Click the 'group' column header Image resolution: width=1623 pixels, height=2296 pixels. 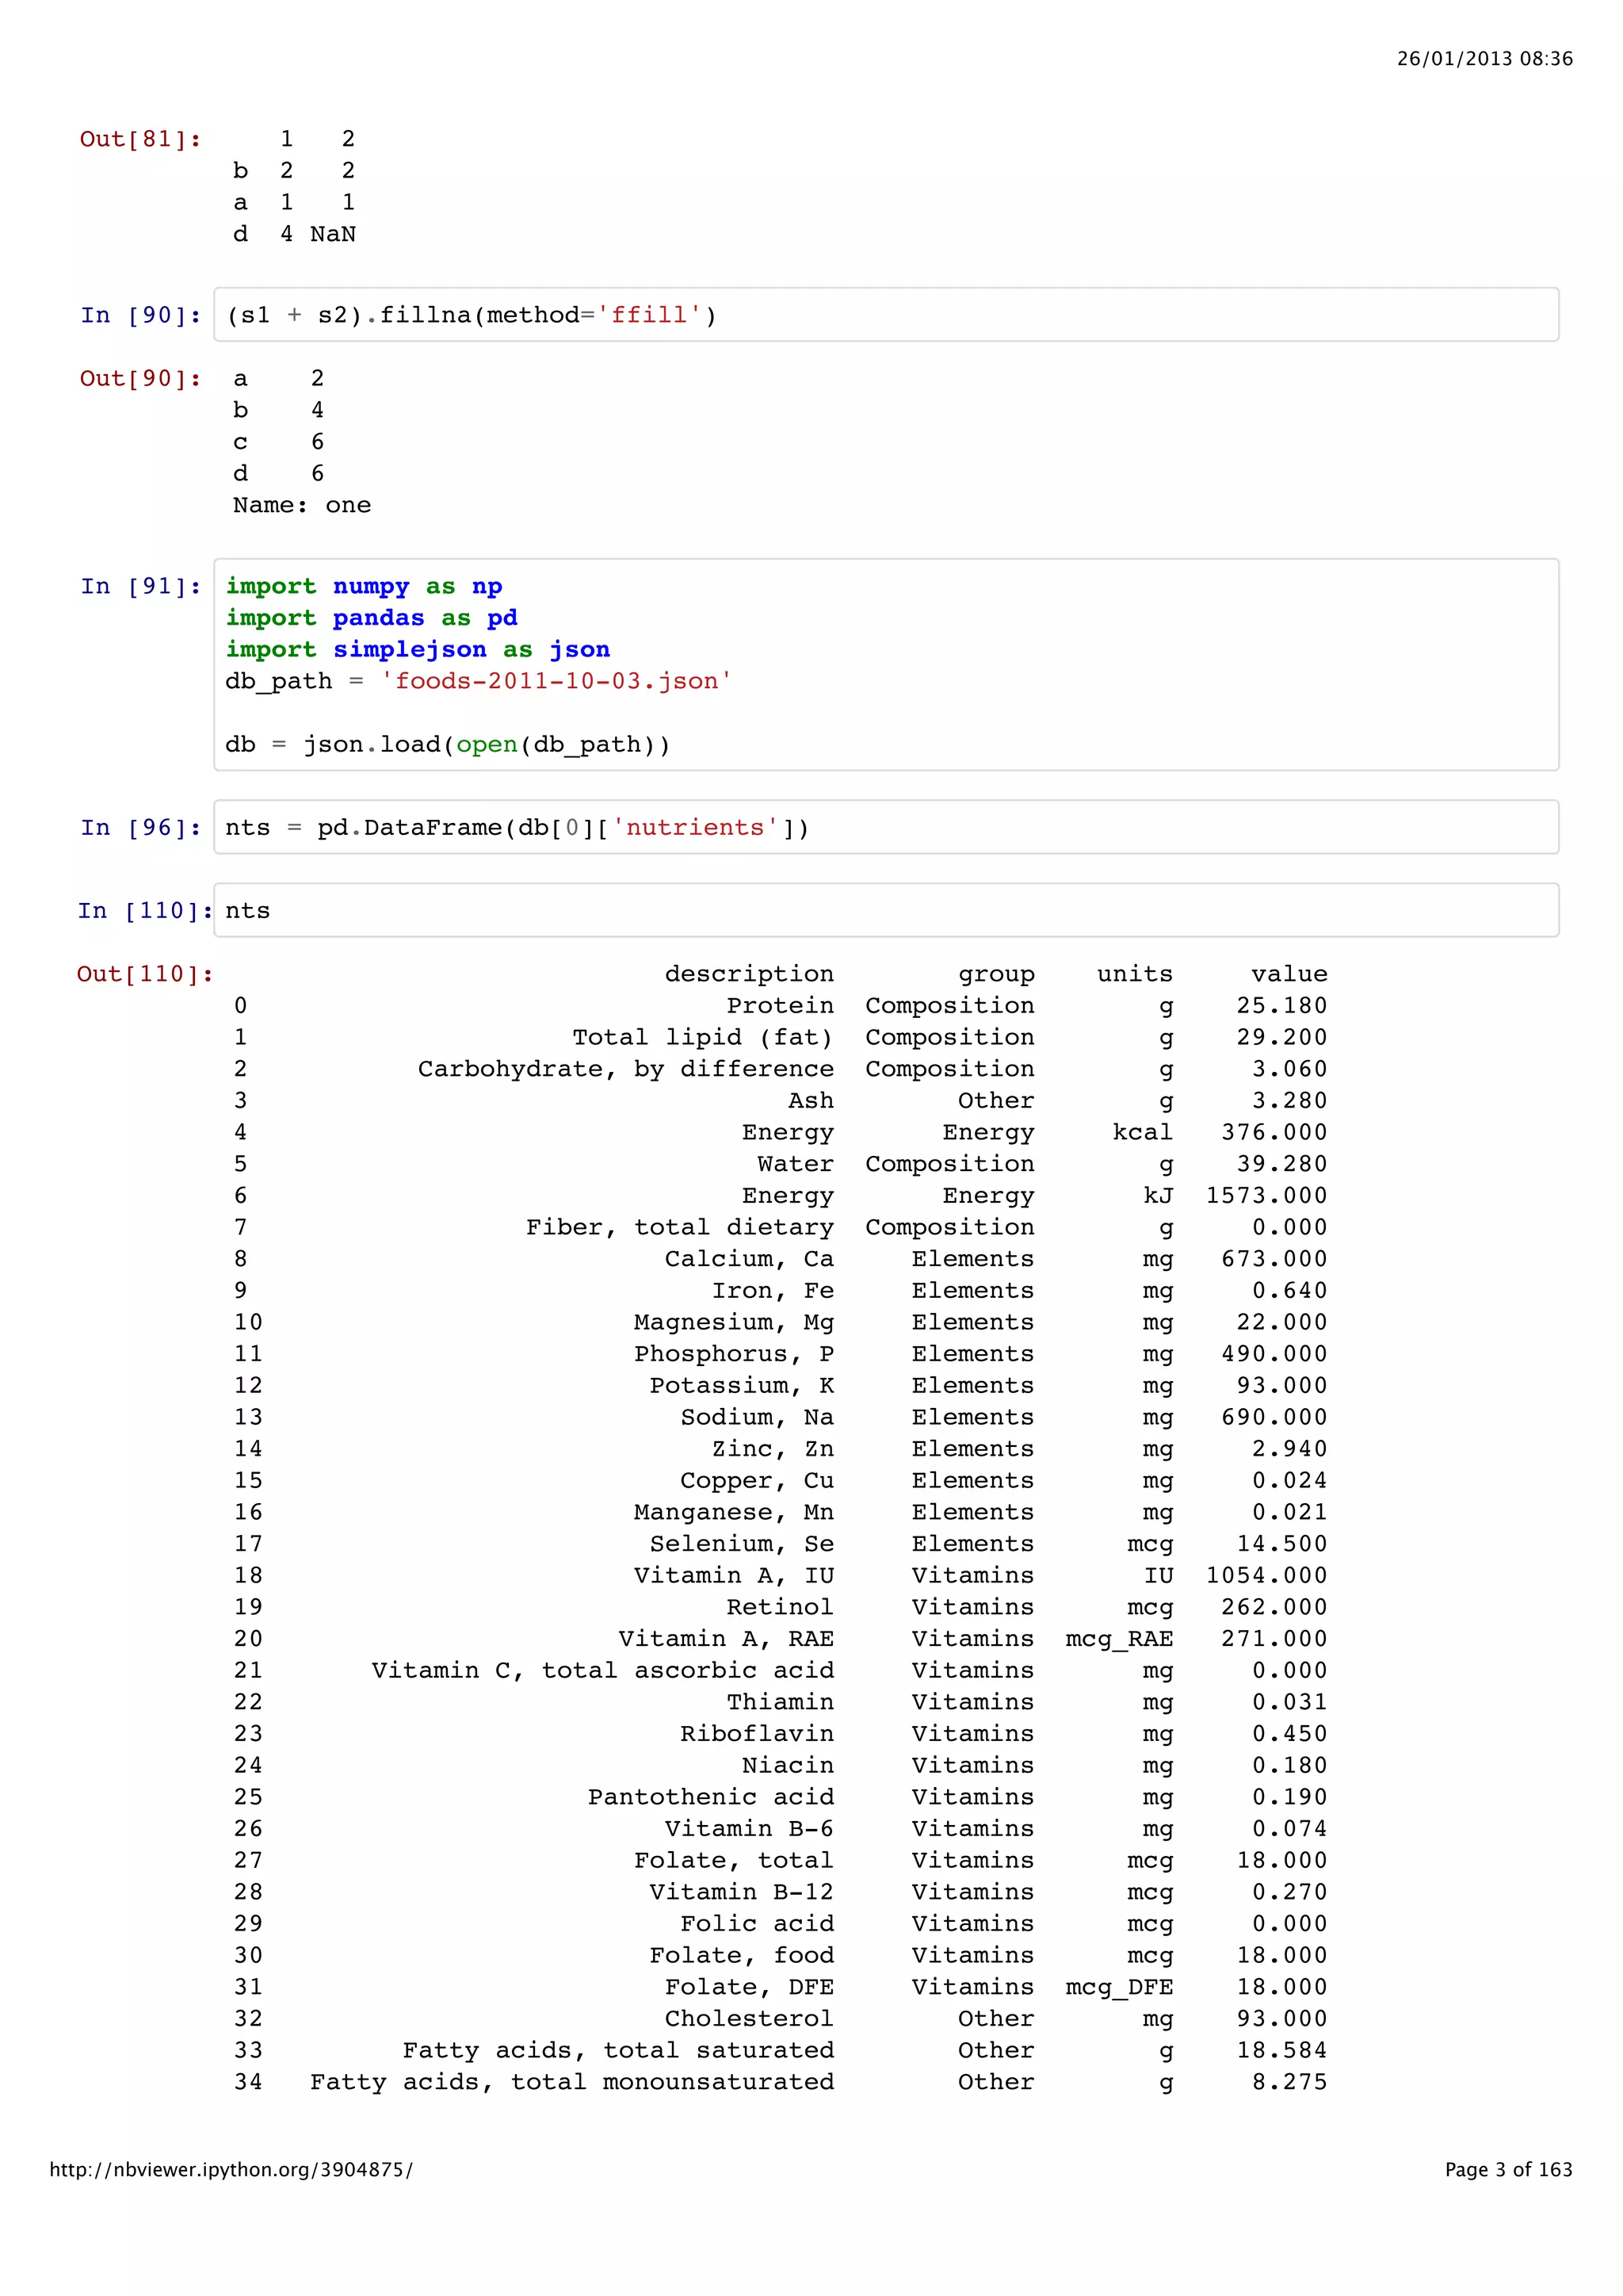(996, 975)
